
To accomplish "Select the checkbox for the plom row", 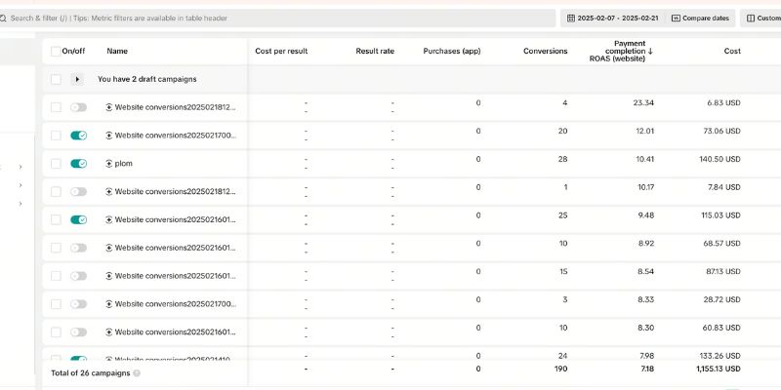I will pyautogui.click(x=56, y=164).
